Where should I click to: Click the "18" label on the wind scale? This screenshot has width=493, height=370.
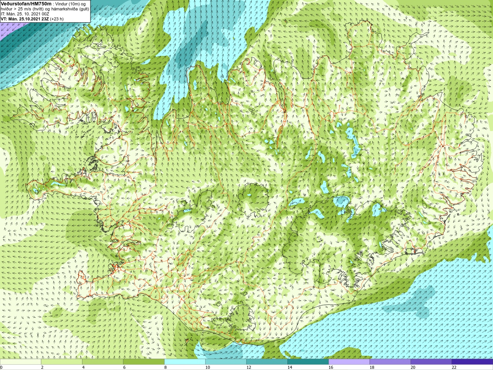(x=372, y=367)
